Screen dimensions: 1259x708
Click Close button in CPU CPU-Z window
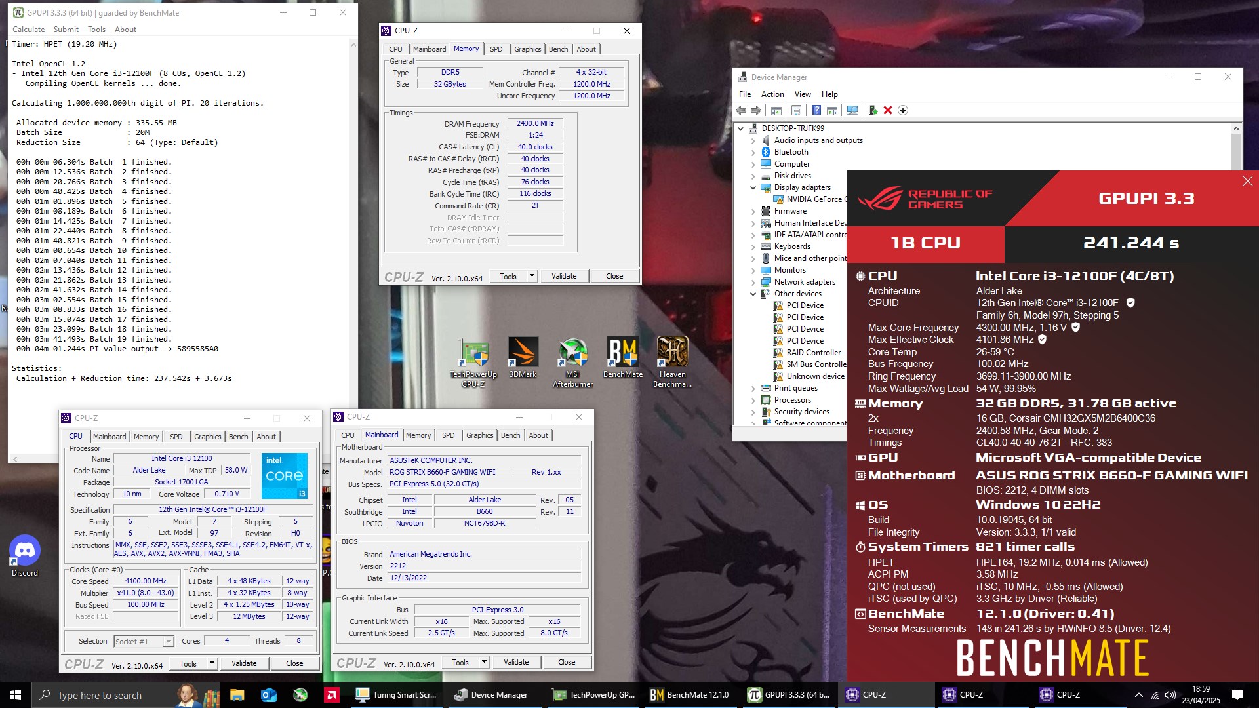click(x=294, y=663)
